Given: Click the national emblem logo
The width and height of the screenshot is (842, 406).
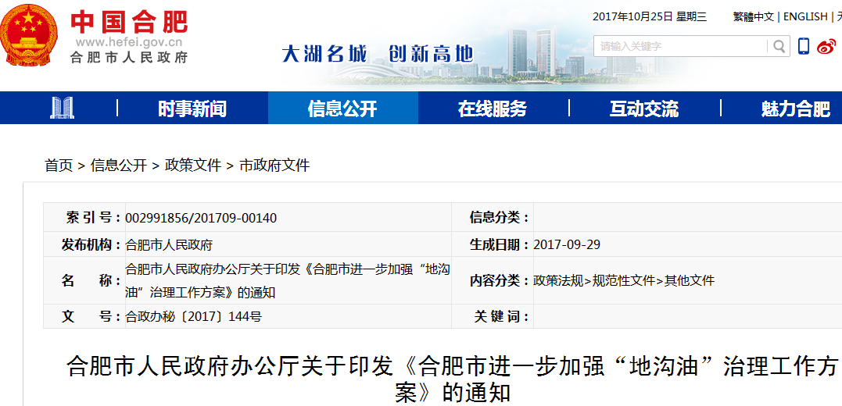Looking at the screenshot, I should 27,35.
